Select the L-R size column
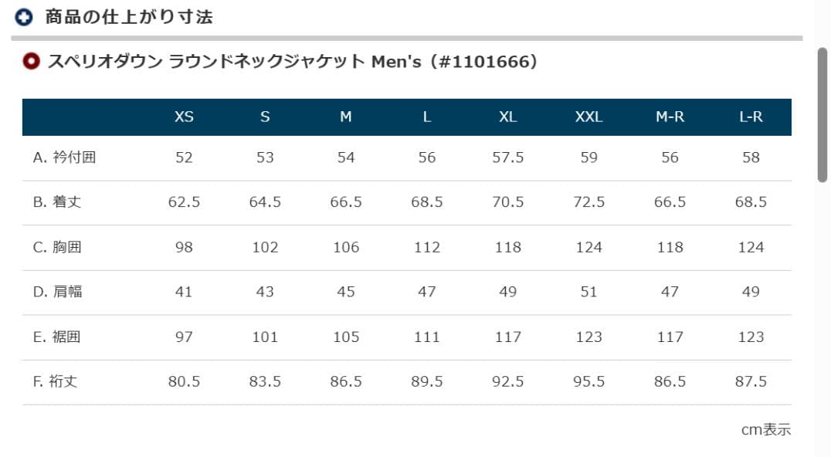The height and width of the screenshot is (457, 834). [x=751, y=117]
